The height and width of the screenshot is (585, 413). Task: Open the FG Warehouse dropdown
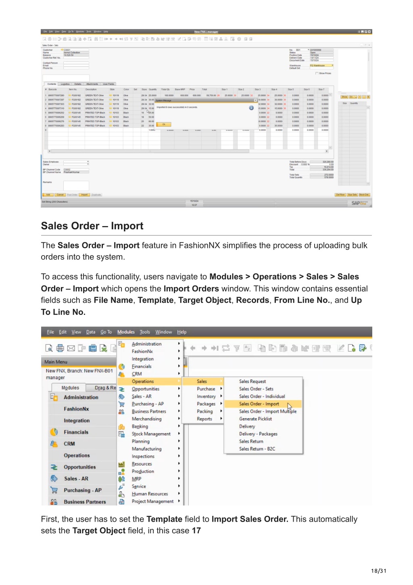pos(332,65)
